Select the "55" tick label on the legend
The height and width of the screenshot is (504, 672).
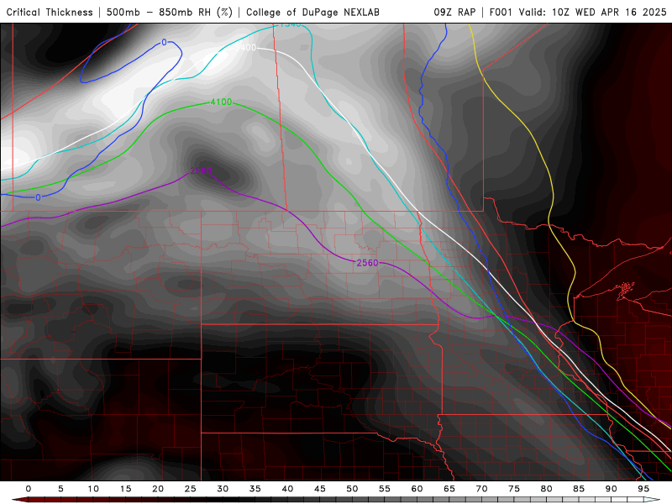(385, 489)
